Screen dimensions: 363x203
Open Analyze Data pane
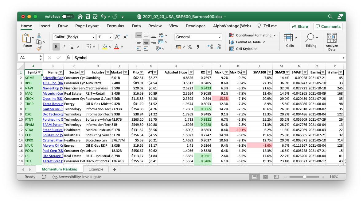coord(332,42)
